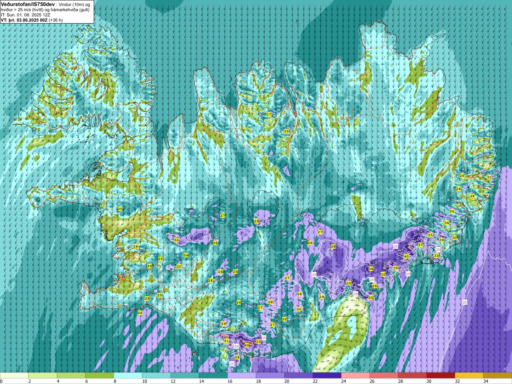This screenshot has width=512, height=384.
Task: Select the 'Vindur (10m) og' header text
Action: (x=74, y=4)
